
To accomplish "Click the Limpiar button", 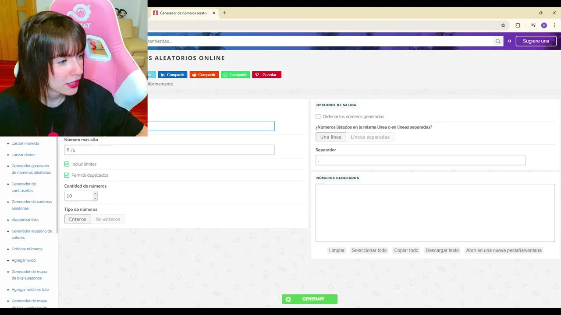I will click(337, 251).
